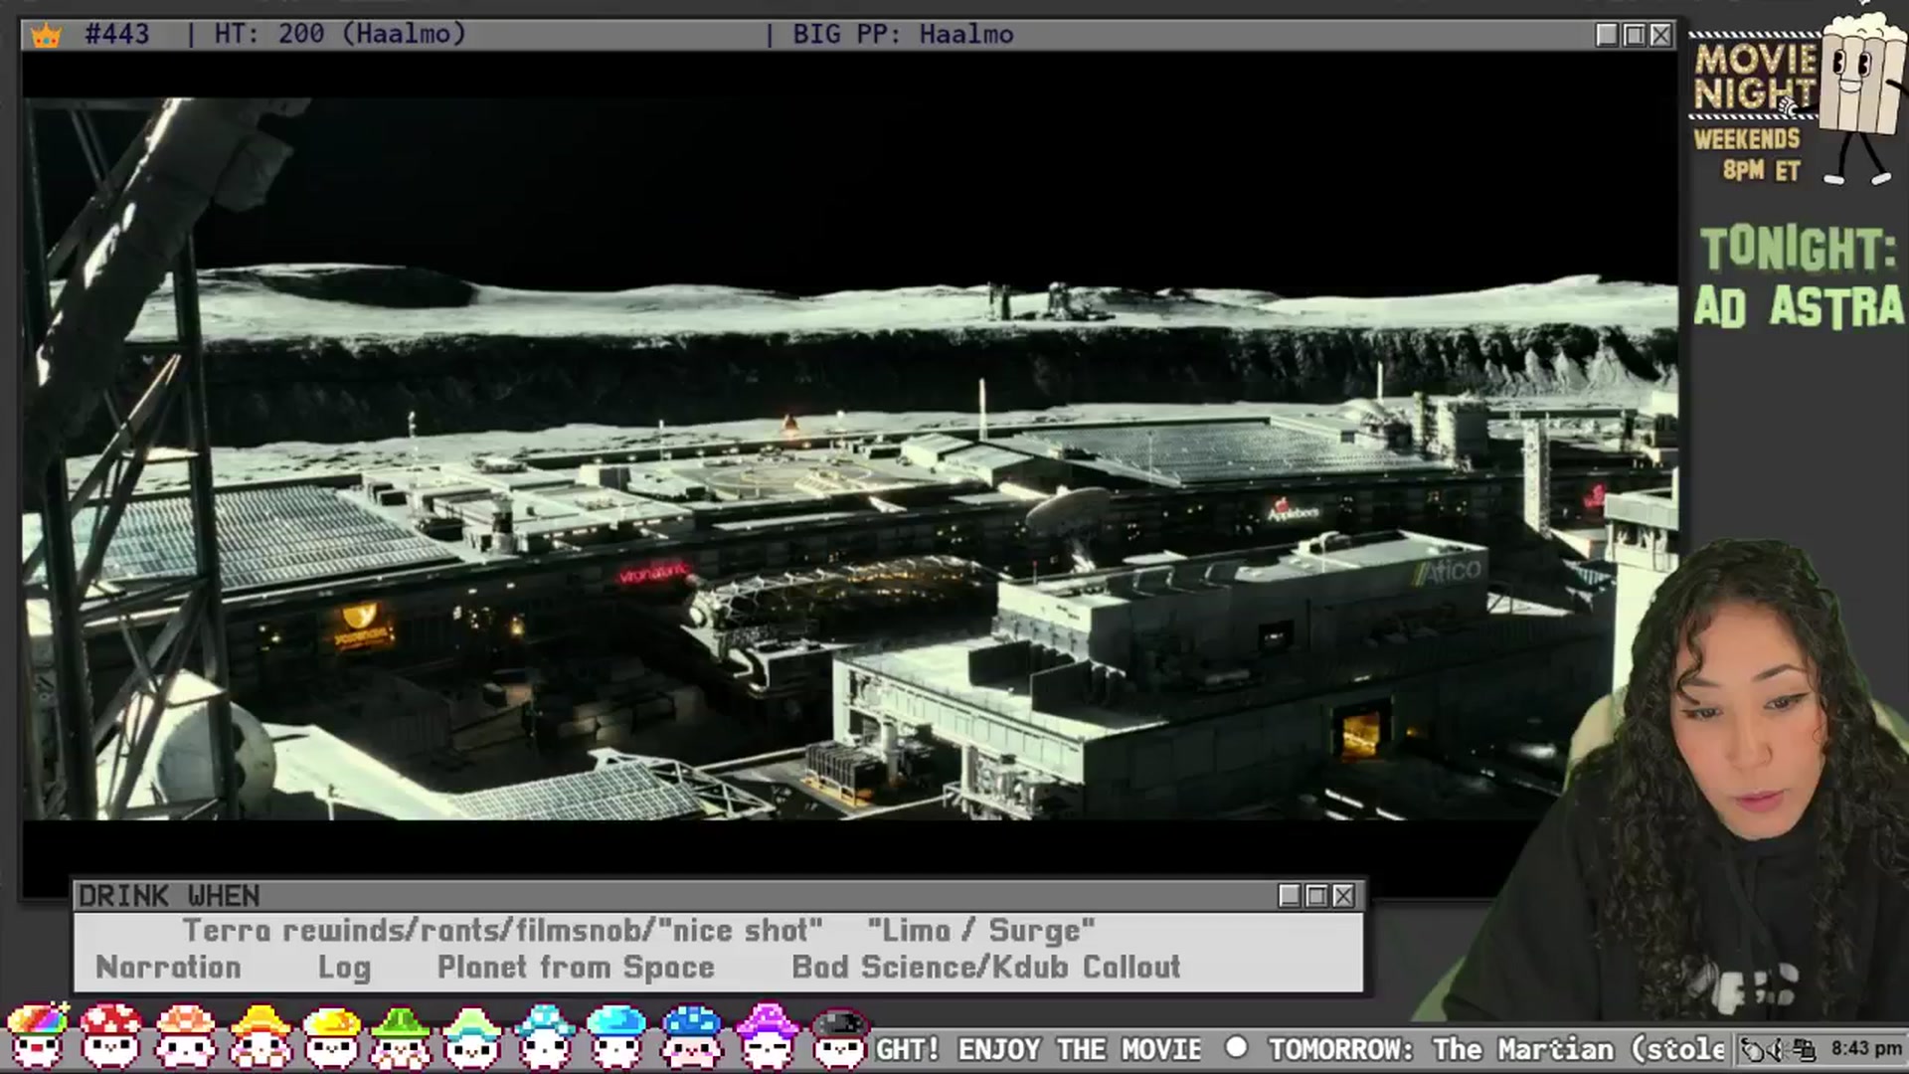Screen dimensions: 1909x1074
Task: Click the 'TONIGHT:' heading
Action: 1799,249
